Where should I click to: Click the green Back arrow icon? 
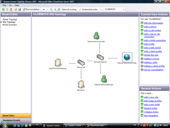pos(3,9)
